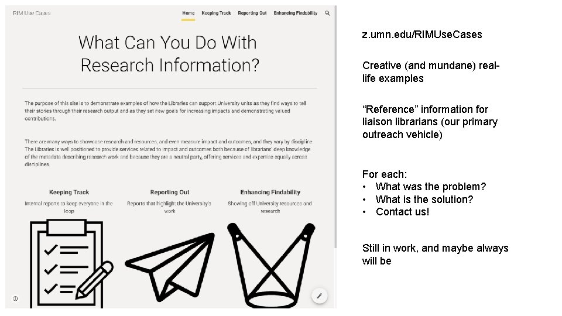Click the 'For each:' label
The width and height of the screenshot is (562, 316).
tap(385, 174)
